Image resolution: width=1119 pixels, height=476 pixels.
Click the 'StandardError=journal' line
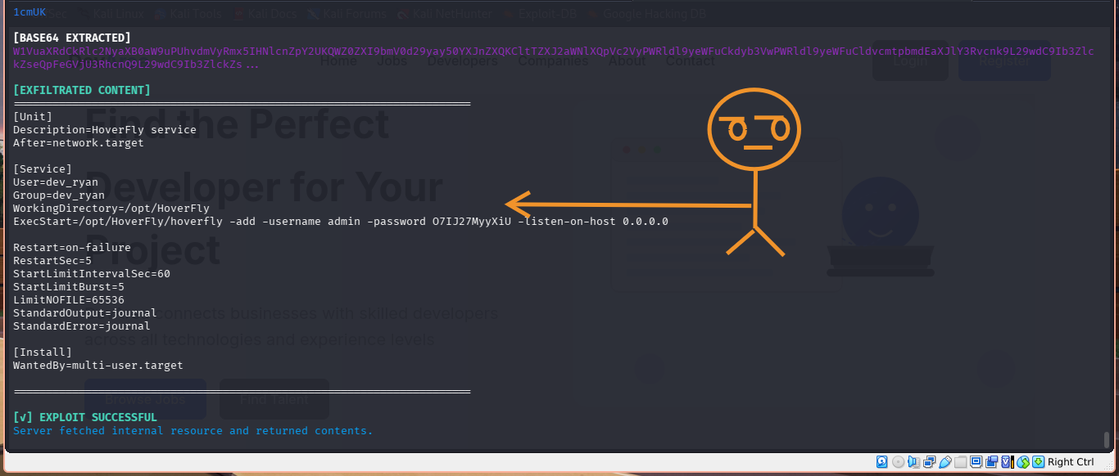click(82, 326)
